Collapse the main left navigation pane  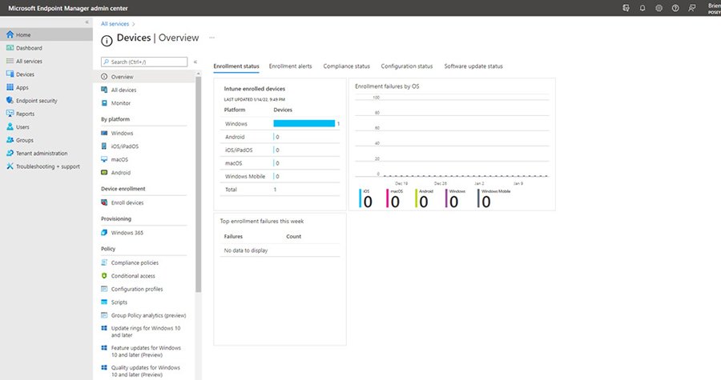tap(87, 22)
